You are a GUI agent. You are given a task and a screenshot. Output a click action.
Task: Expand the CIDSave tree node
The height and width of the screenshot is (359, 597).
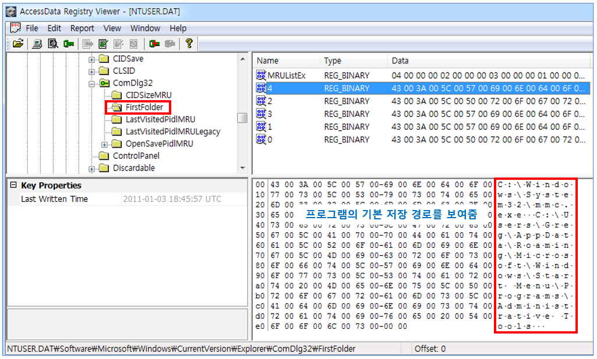point(91,59)
